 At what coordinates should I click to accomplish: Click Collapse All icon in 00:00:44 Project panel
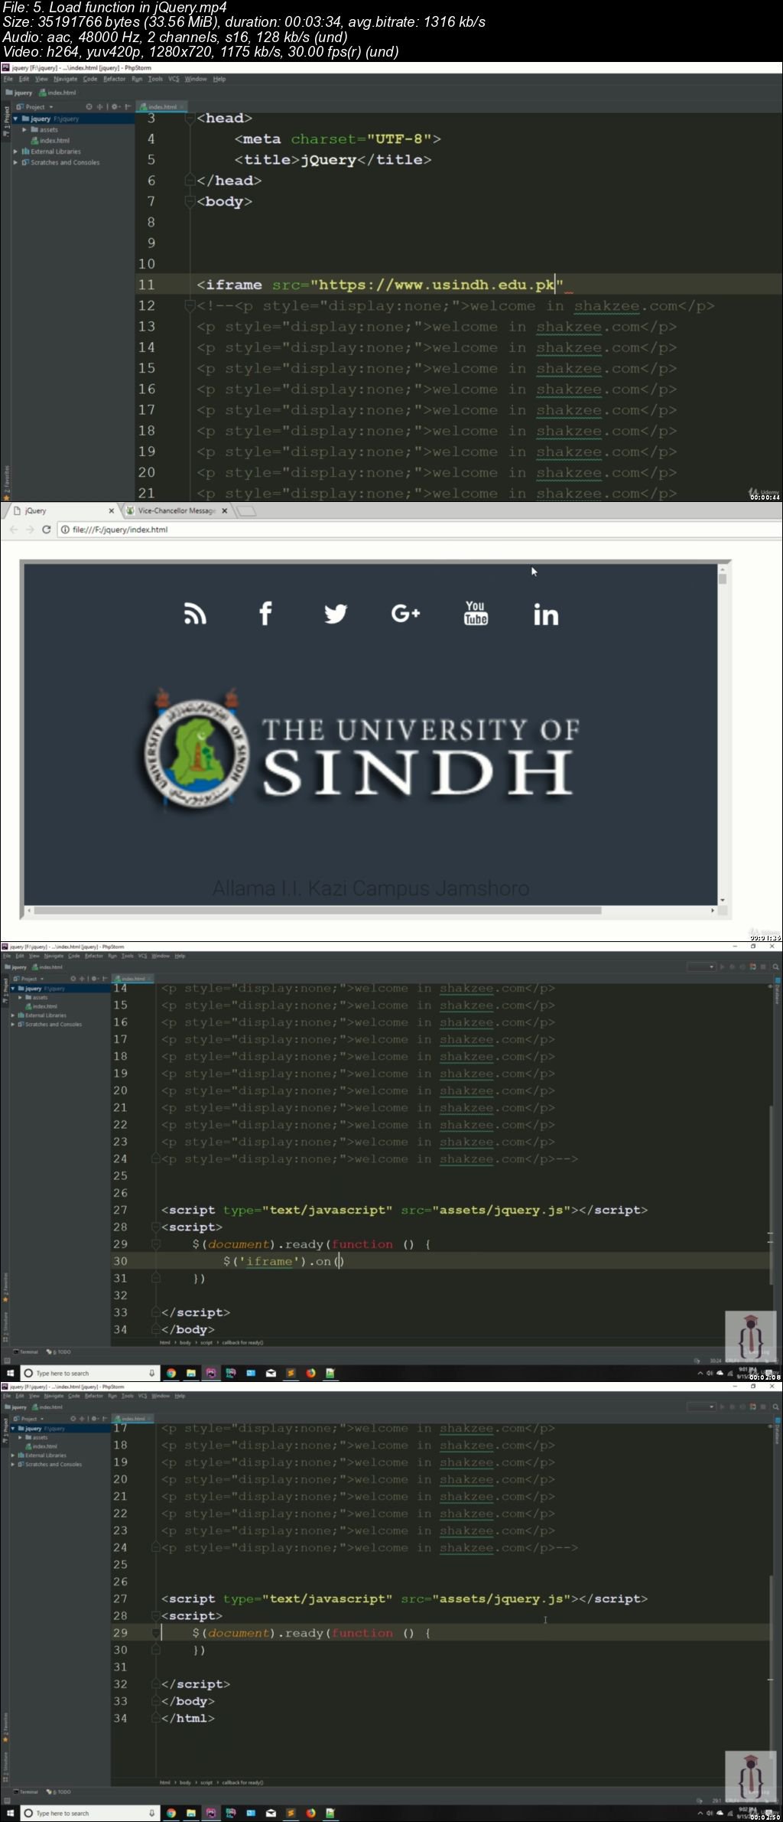point(100,107)
